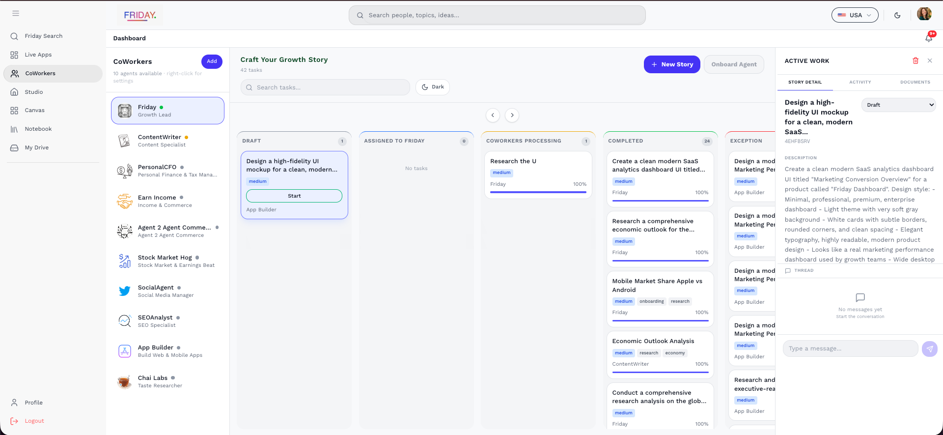Click the Stock Market Hog icon
The width and height of the screenshot is (943, 435).
(125, 261)
